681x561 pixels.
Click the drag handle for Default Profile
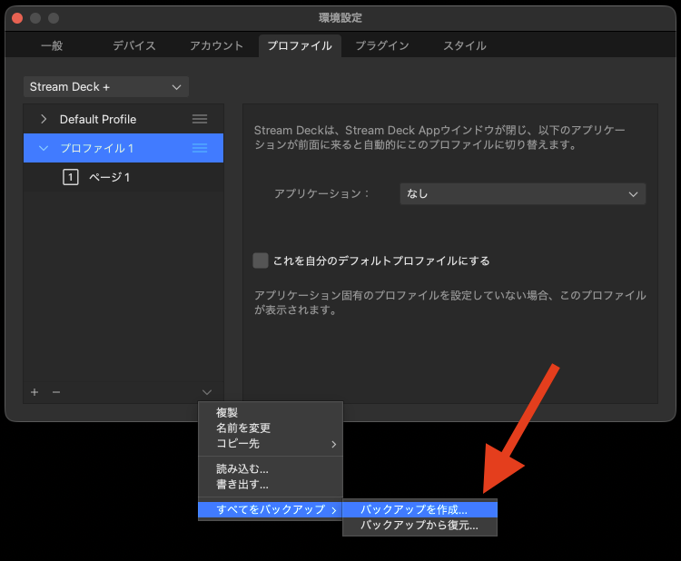click(200, 119)
